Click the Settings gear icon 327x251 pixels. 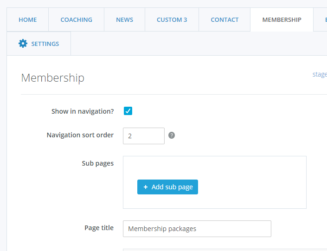23,44
